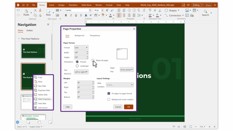
Task: Toggle Strikethrough formatting
Action: (81, 15)
